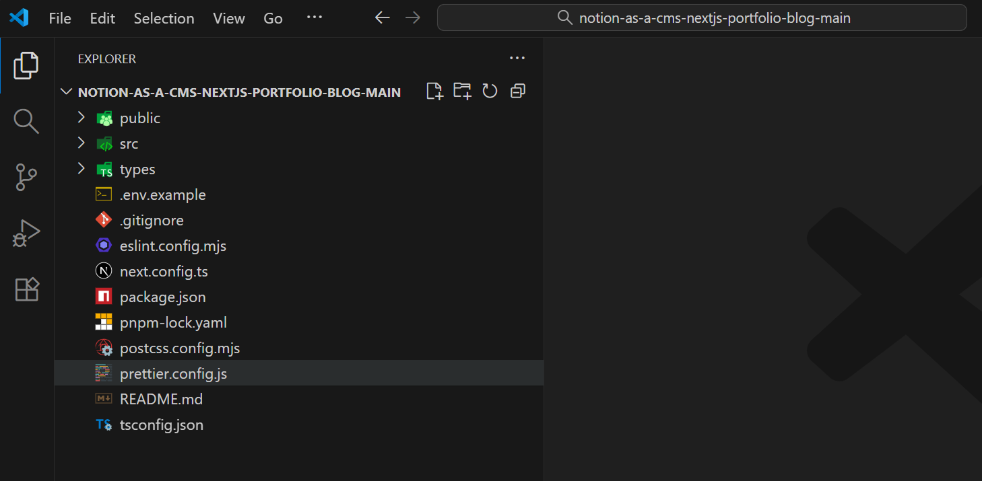Click the package.json npm icon
Screen dimensions: 982x481
(104, 297)
